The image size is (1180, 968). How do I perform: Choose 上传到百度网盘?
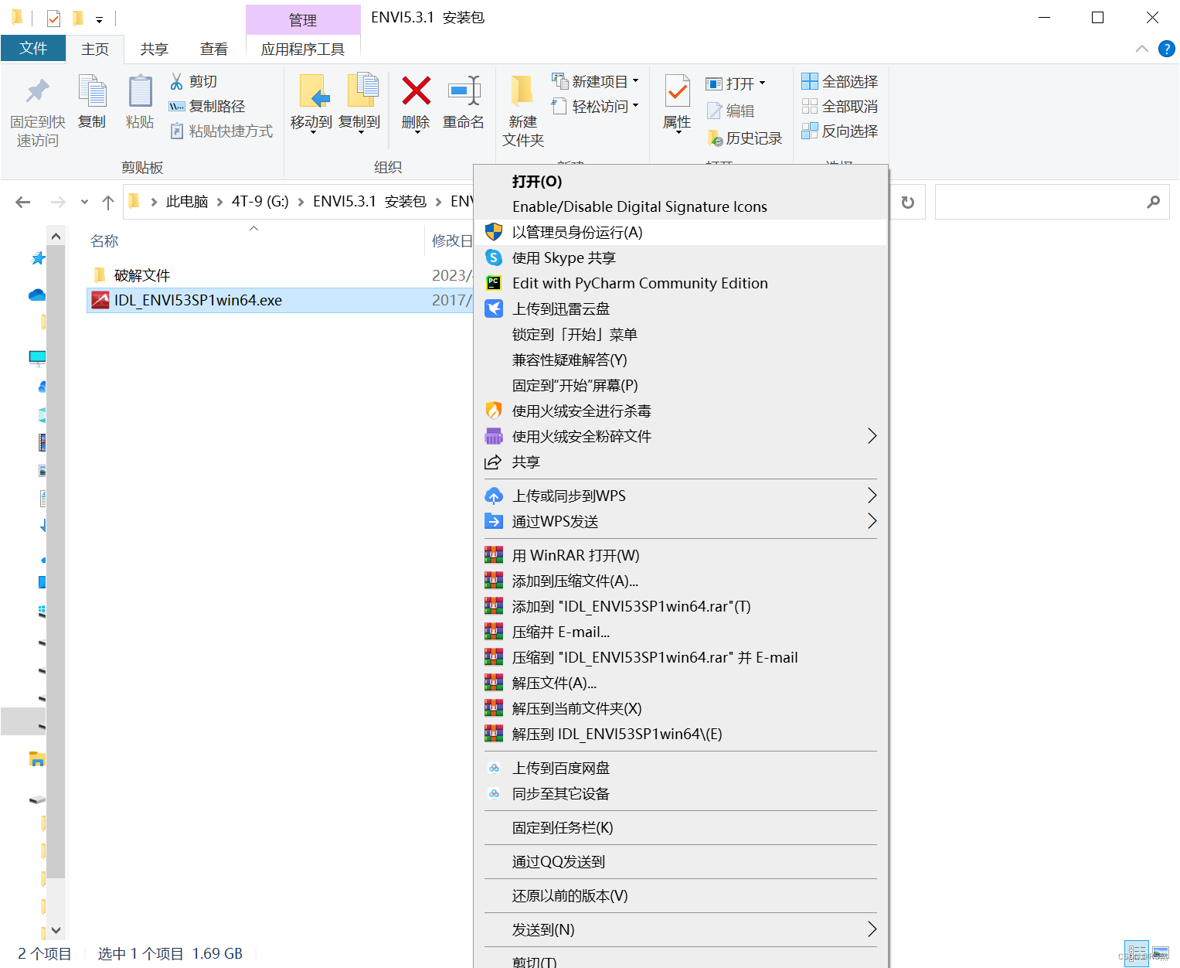pyautogui.click(x=681, y=768)
